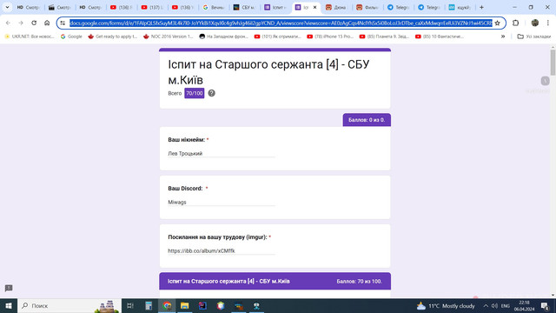Open File Explorer from the taskbar
Viewport: 556px width, 313px height.
point(185,305)
